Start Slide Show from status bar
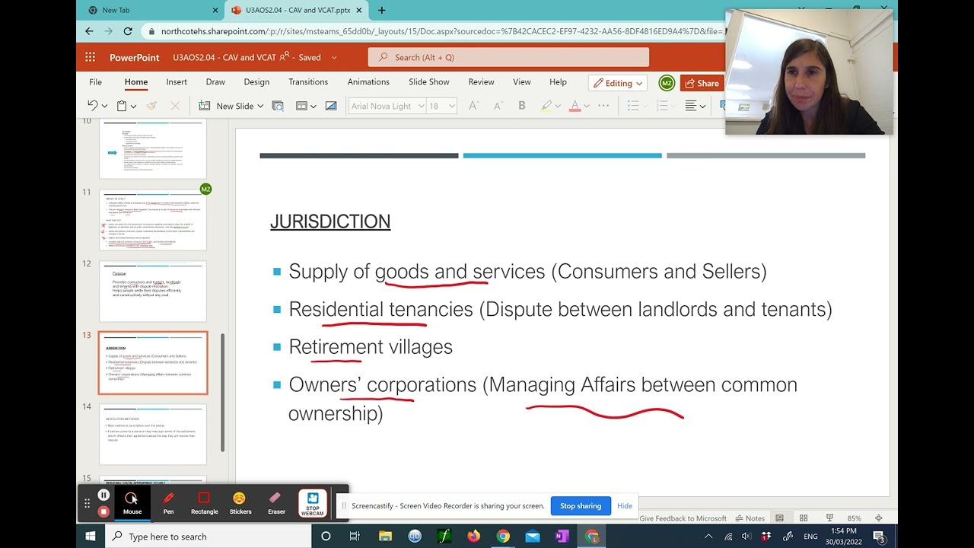The width and height of the screenshot is (974, 548). (x=829, y=518)
